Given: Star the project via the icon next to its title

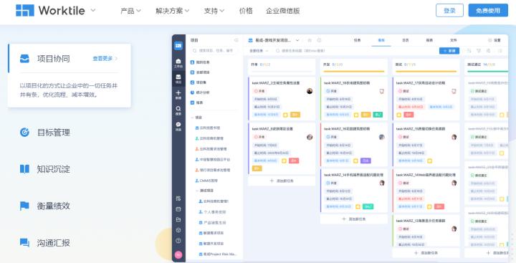Looking at the screenshot, I should tap(310, 40).
